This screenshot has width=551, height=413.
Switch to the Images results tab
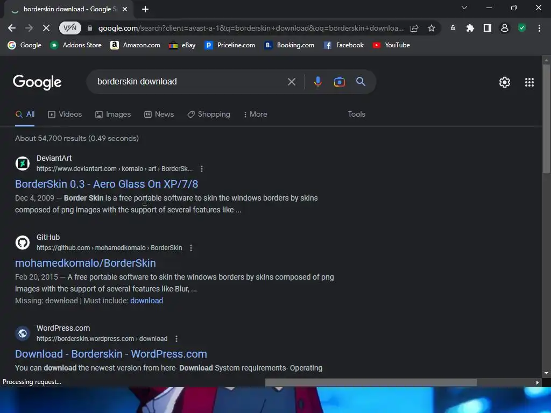tap(113, 115)
